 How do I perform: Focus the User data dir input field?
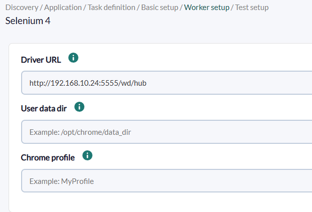tap(166, 132)
